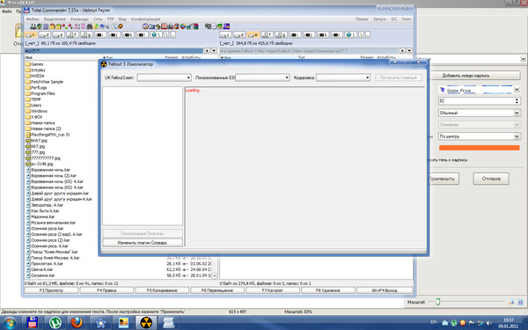The height and width of the screenshot is (330, 528).
Task: Click the Масштаб zoom slider handle
Action: pyautogui.click(x=437, y=302)
